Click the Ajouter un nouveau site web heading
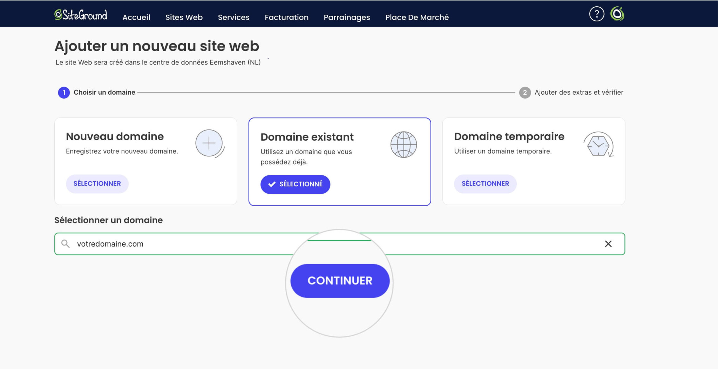718x369 pixels. [157, 46]
